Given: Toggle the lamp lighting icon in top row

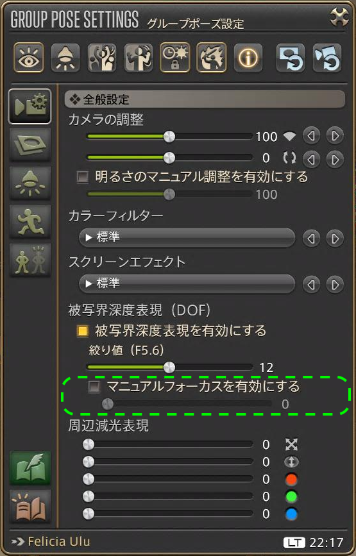Looking at the screenshot, I should [65, 58].
